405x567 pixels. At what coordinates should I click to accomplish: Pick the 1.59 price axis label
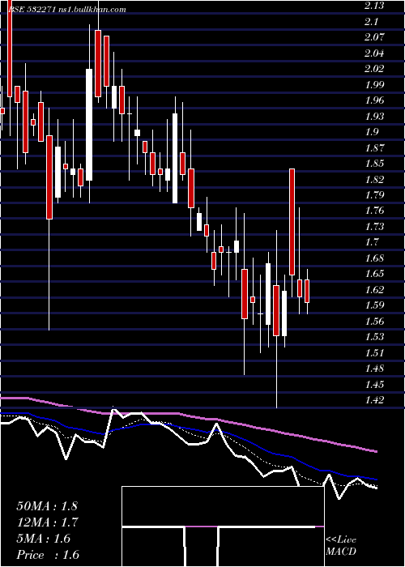click(374, 305)
